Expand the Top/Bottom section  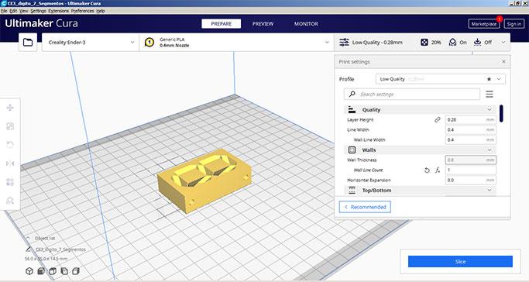pos(489,191)
